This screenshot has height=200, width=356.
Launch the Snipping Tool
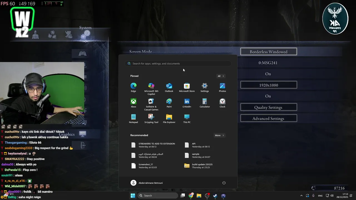(151, 118)
